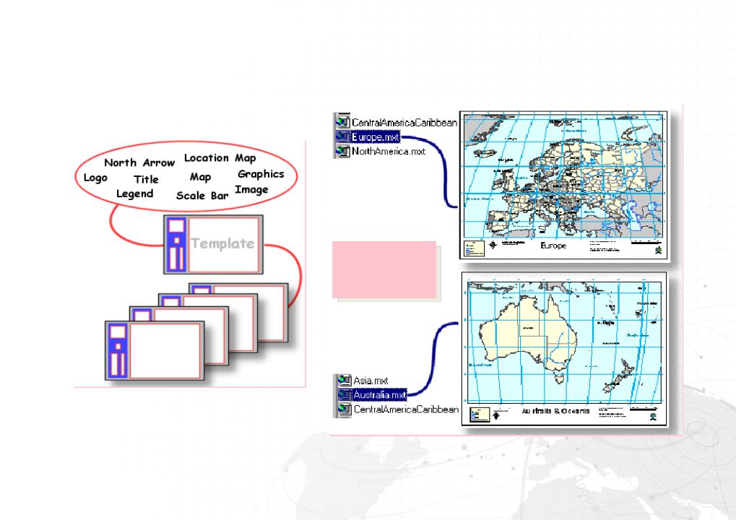Click the logo in the Europe layout corner
736x520 pixels.
pyautogui.click(x=659, y=250)
